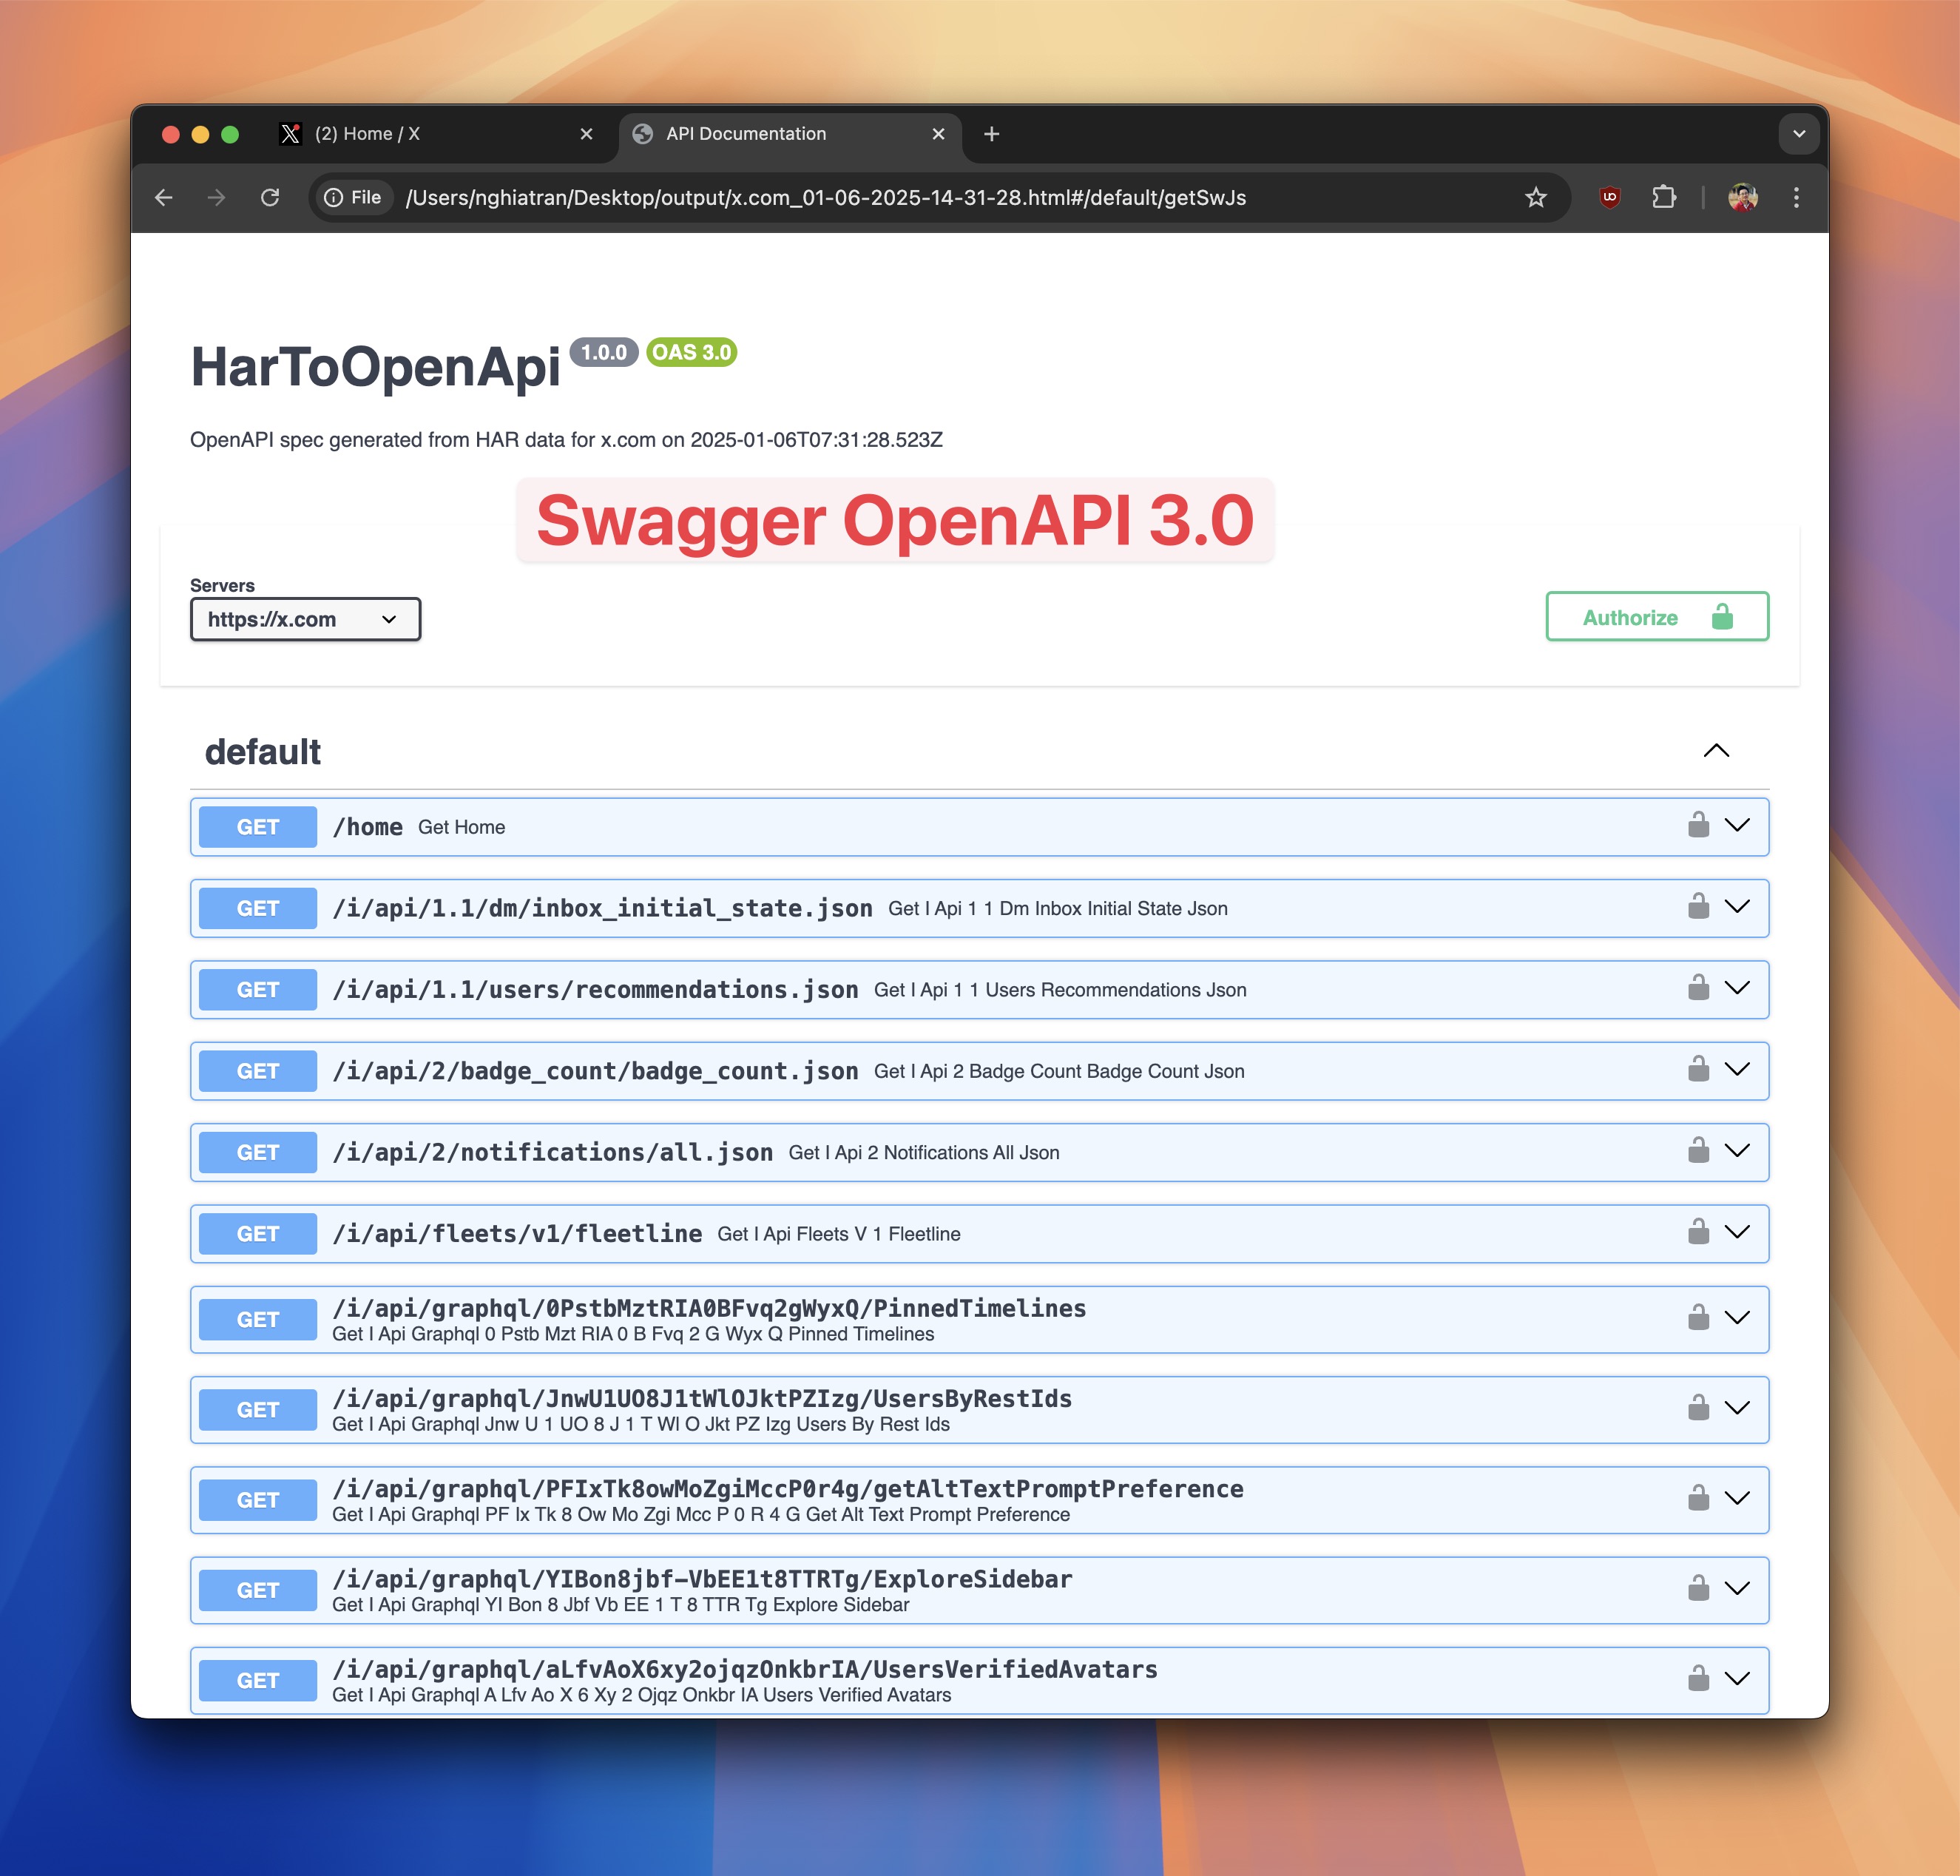This screenshot has width=1960, height=1876.
Task: Select the API Documentation tab
Action: click(x=790, y=134)
